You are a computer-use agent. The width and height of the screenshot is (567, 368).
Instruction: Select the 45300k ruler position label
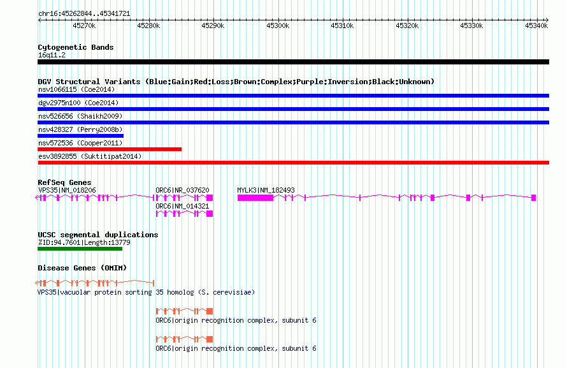pyautogui.click(x=278, y=26)
